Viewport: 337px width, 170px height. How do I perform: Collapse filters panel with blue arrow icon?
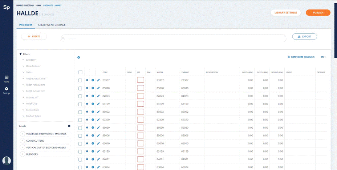click(79, 57)
